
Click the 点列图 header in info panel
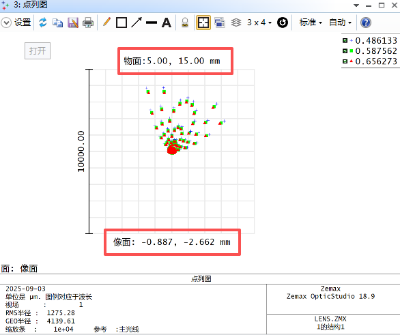pyautogui.click(x=201, y=278)
